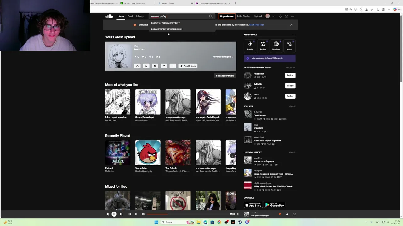
Task: Follow flaky
Action: point(290,96)
